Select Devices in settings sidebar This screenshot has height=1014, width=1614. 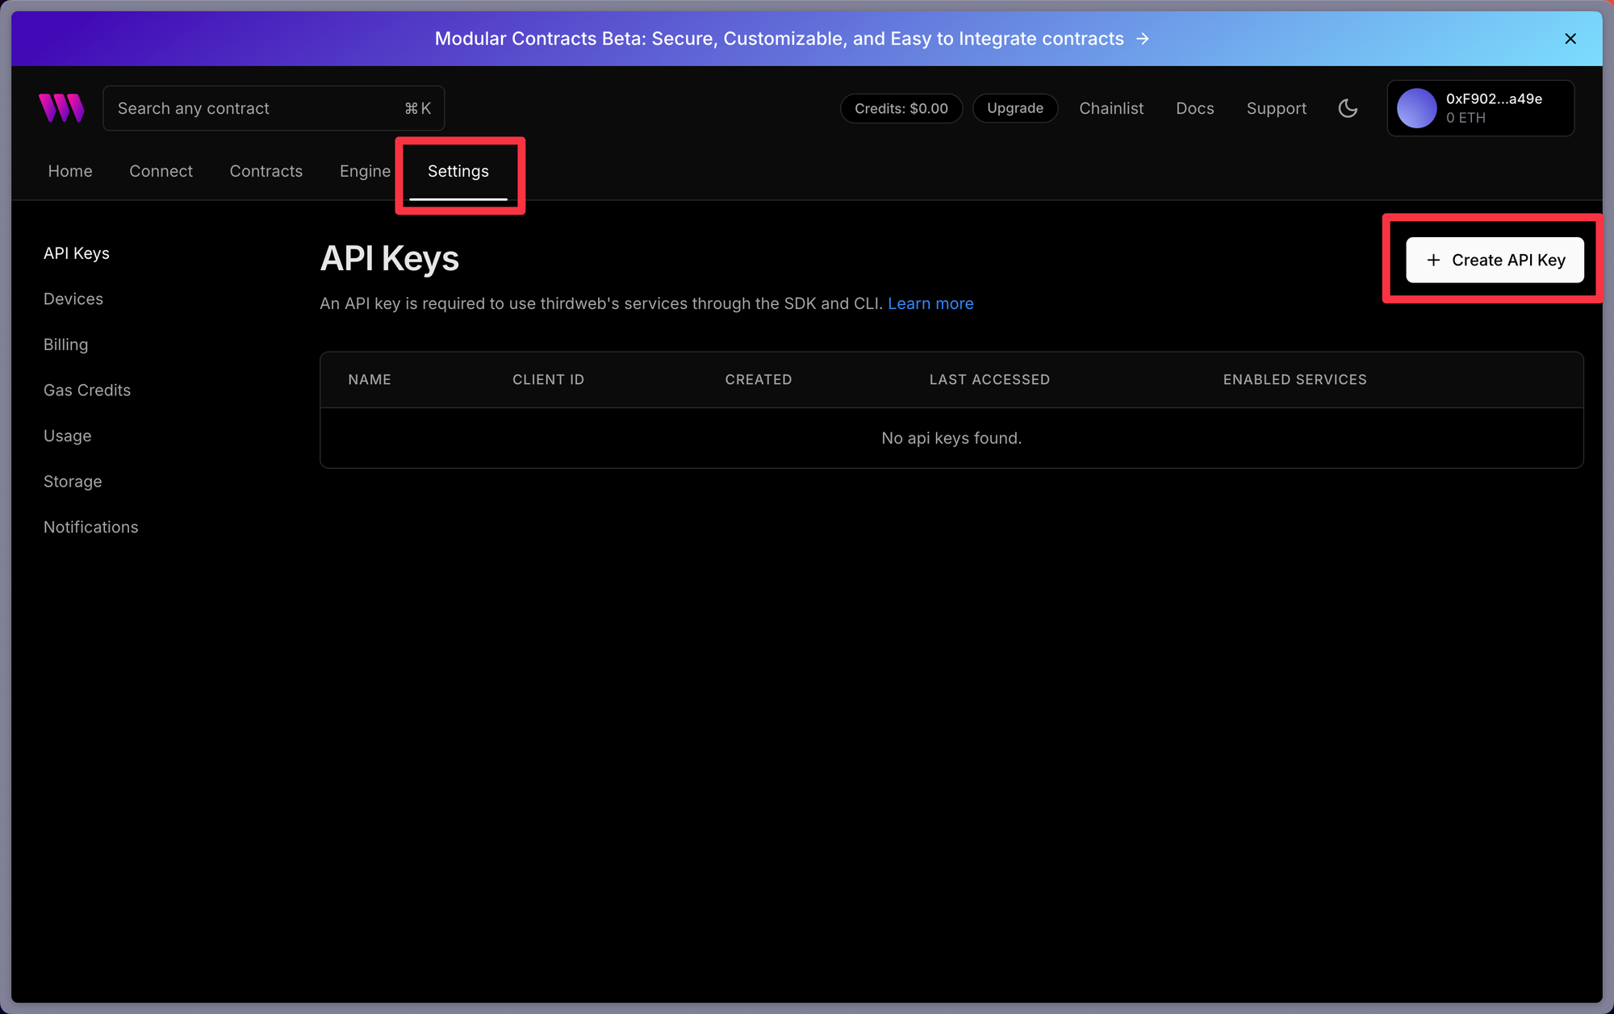73,299
